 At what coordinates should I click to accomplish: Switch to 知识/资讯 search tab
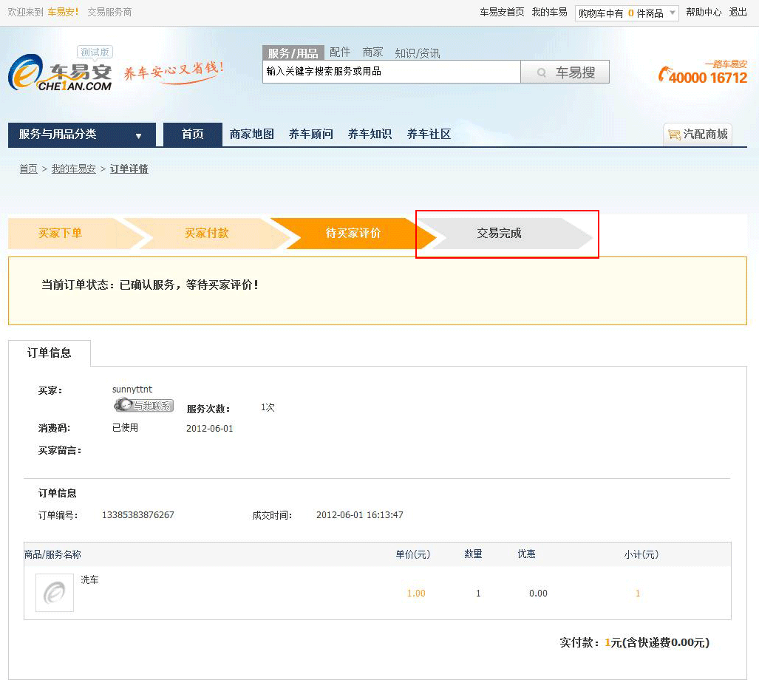[417, 53]
